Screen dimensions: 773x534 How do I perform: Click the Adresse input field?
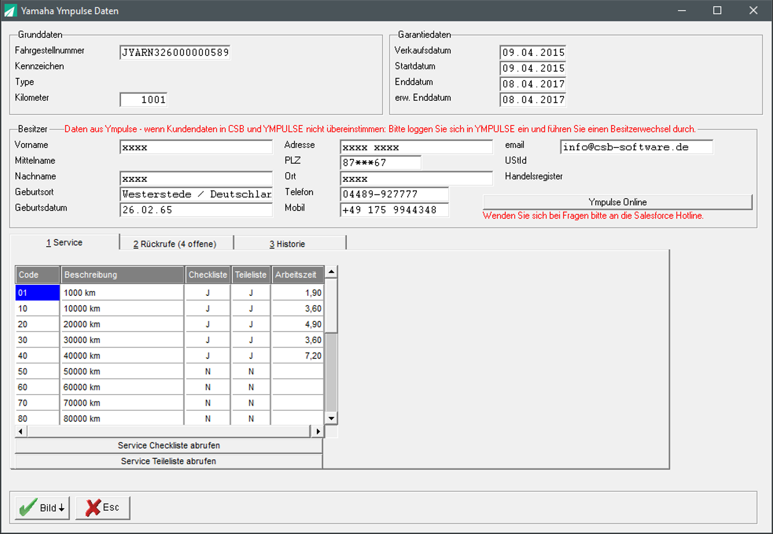pyautogui.click(x=416, y=147)
